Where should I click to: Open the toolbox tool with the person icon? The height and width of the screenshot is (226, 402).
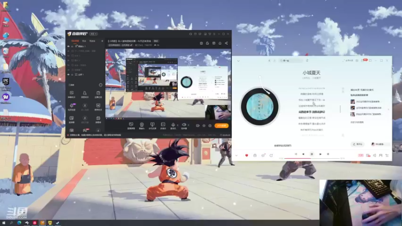click(x=84, y=94)
